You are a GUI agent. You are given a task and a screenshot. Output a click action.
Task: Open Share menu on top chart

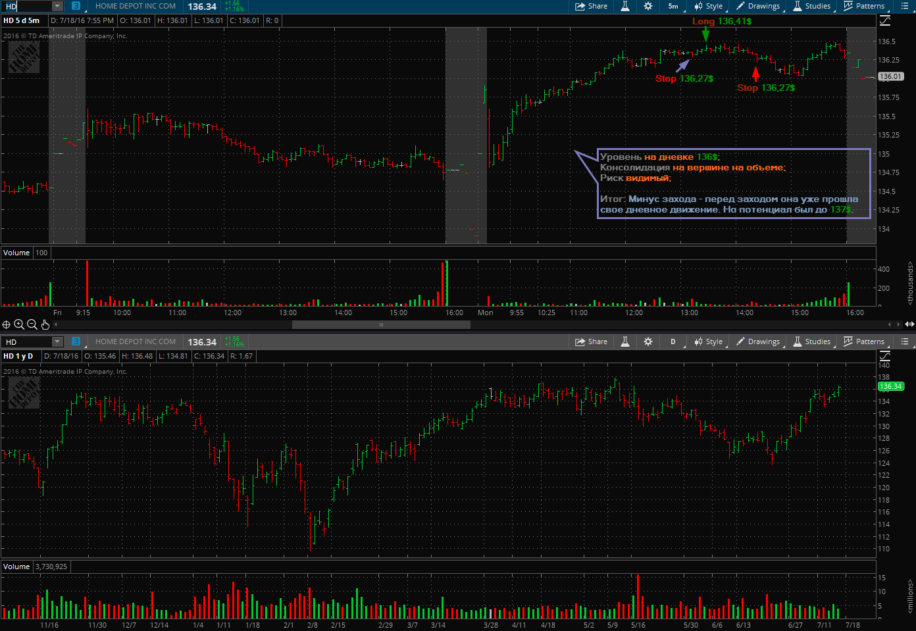tap(591, 6)
